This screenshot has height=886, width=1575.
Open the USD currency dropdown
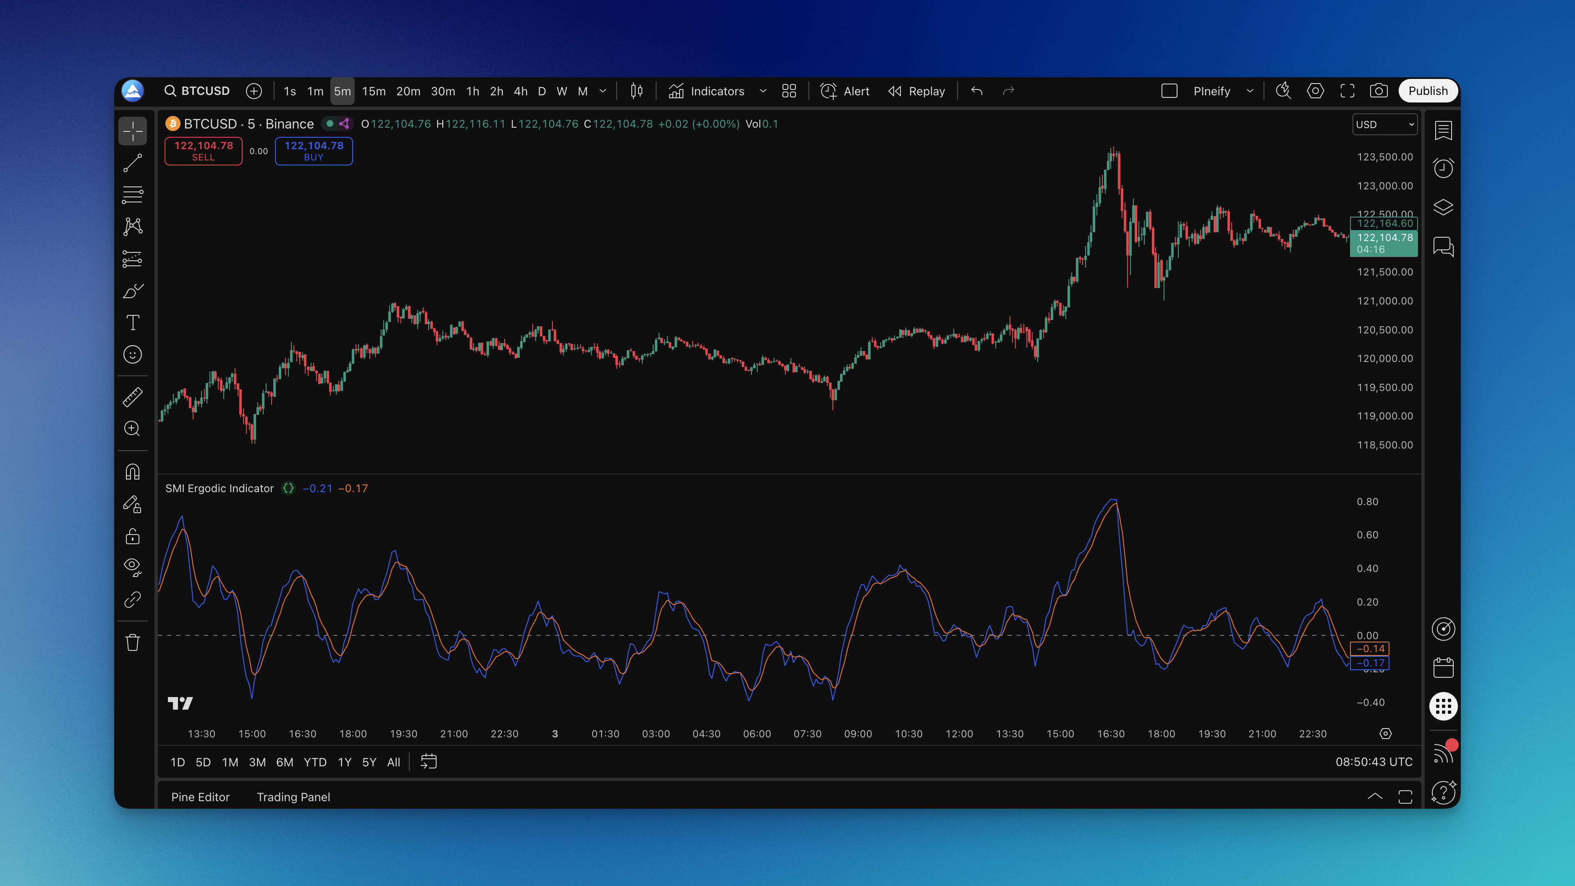[1384, 124]
